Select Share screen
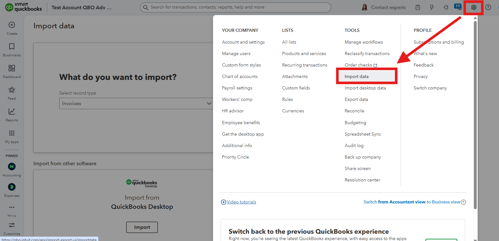499x241 pixels. tap(358, 168)
